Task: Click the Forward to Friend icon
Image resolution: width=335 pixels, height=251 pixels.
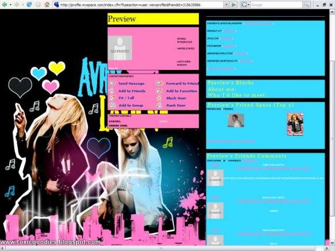Action: [x=159, y=83]
